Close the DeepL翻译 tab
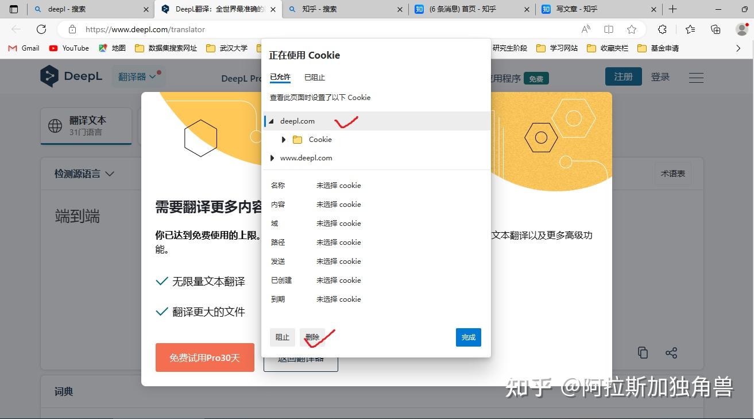 coord(273,9)
